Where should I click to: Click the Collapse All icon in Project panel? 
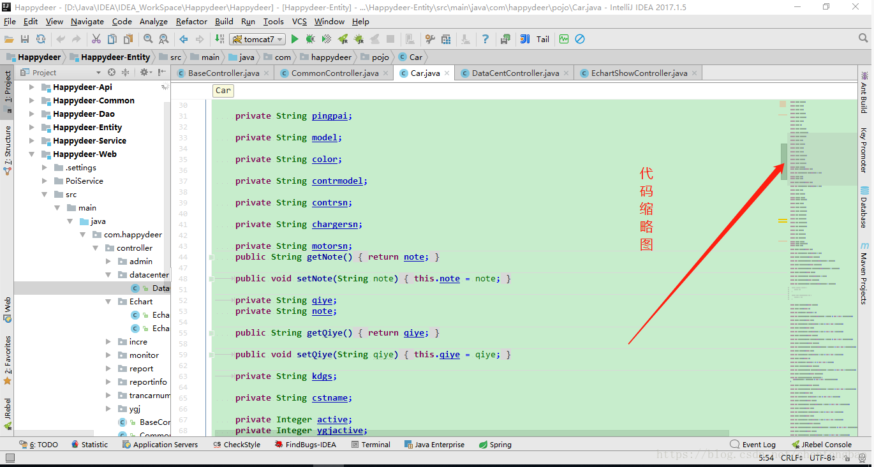click(125, 73)
